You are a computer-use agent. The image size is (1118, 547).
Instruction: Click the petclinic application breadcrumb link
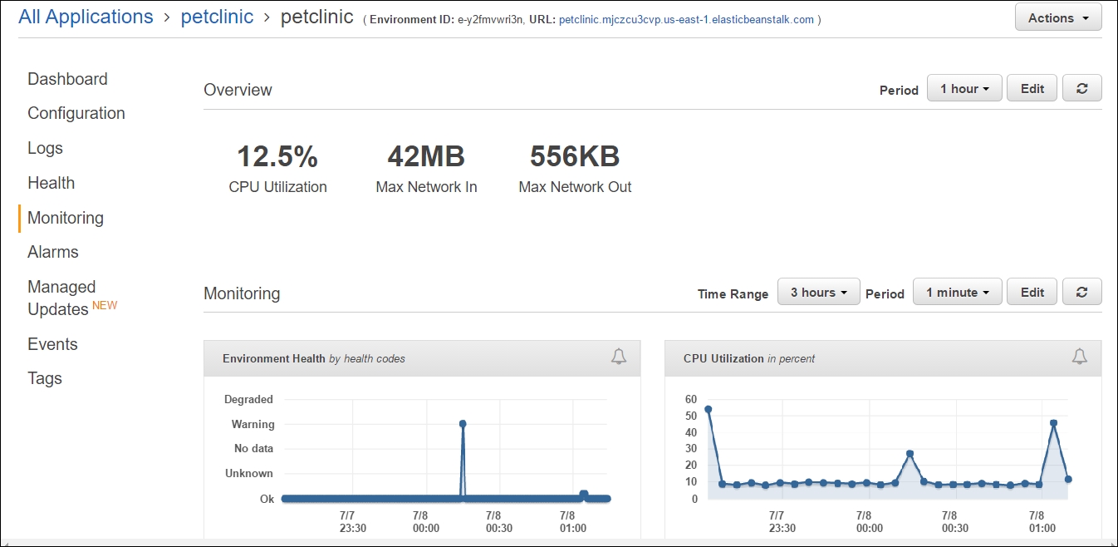click(x=217, y=17)
